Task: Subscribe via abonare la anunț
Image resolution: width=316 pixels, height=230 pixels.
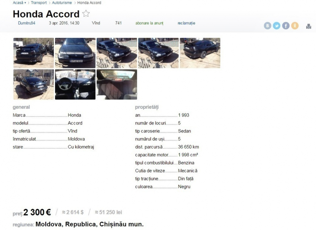Action: 149,23
